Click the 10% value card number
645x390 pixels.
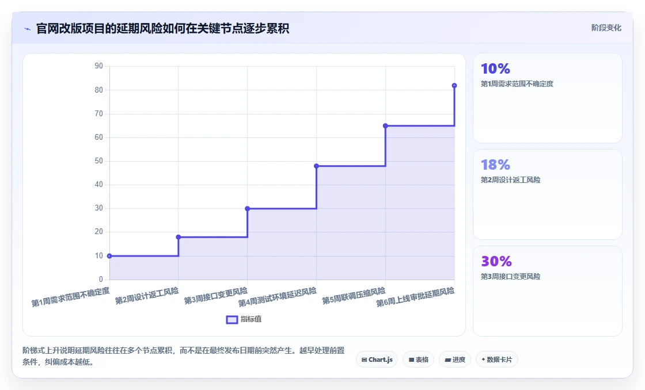click(495, 68)
